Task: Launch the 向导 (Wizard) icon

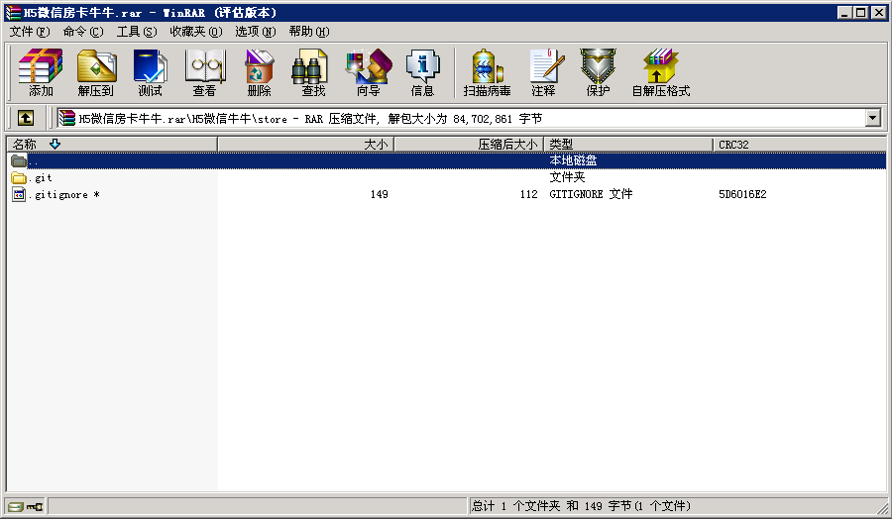Action: click(368, 72)
